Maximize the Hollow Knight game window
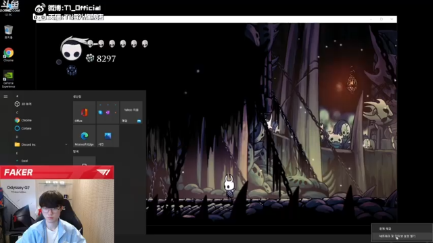The width and height of the screenshot is (433, 243). 382,20
